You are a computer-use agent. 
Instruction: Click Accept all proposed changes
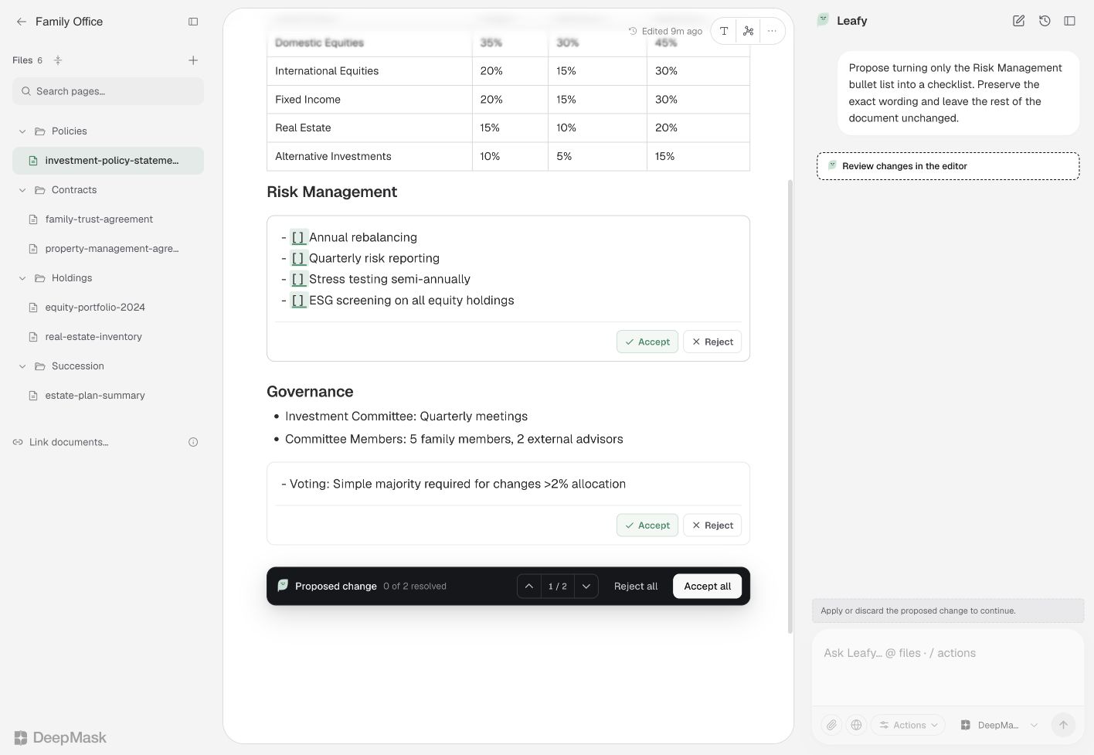[x=707, y=587]
